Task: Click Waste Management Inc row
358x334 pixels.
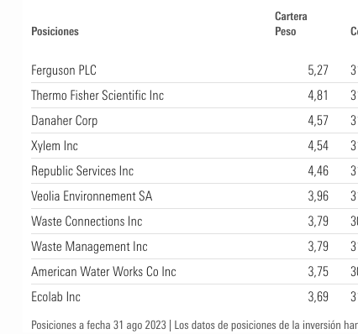Action: [x=89, y=247]
